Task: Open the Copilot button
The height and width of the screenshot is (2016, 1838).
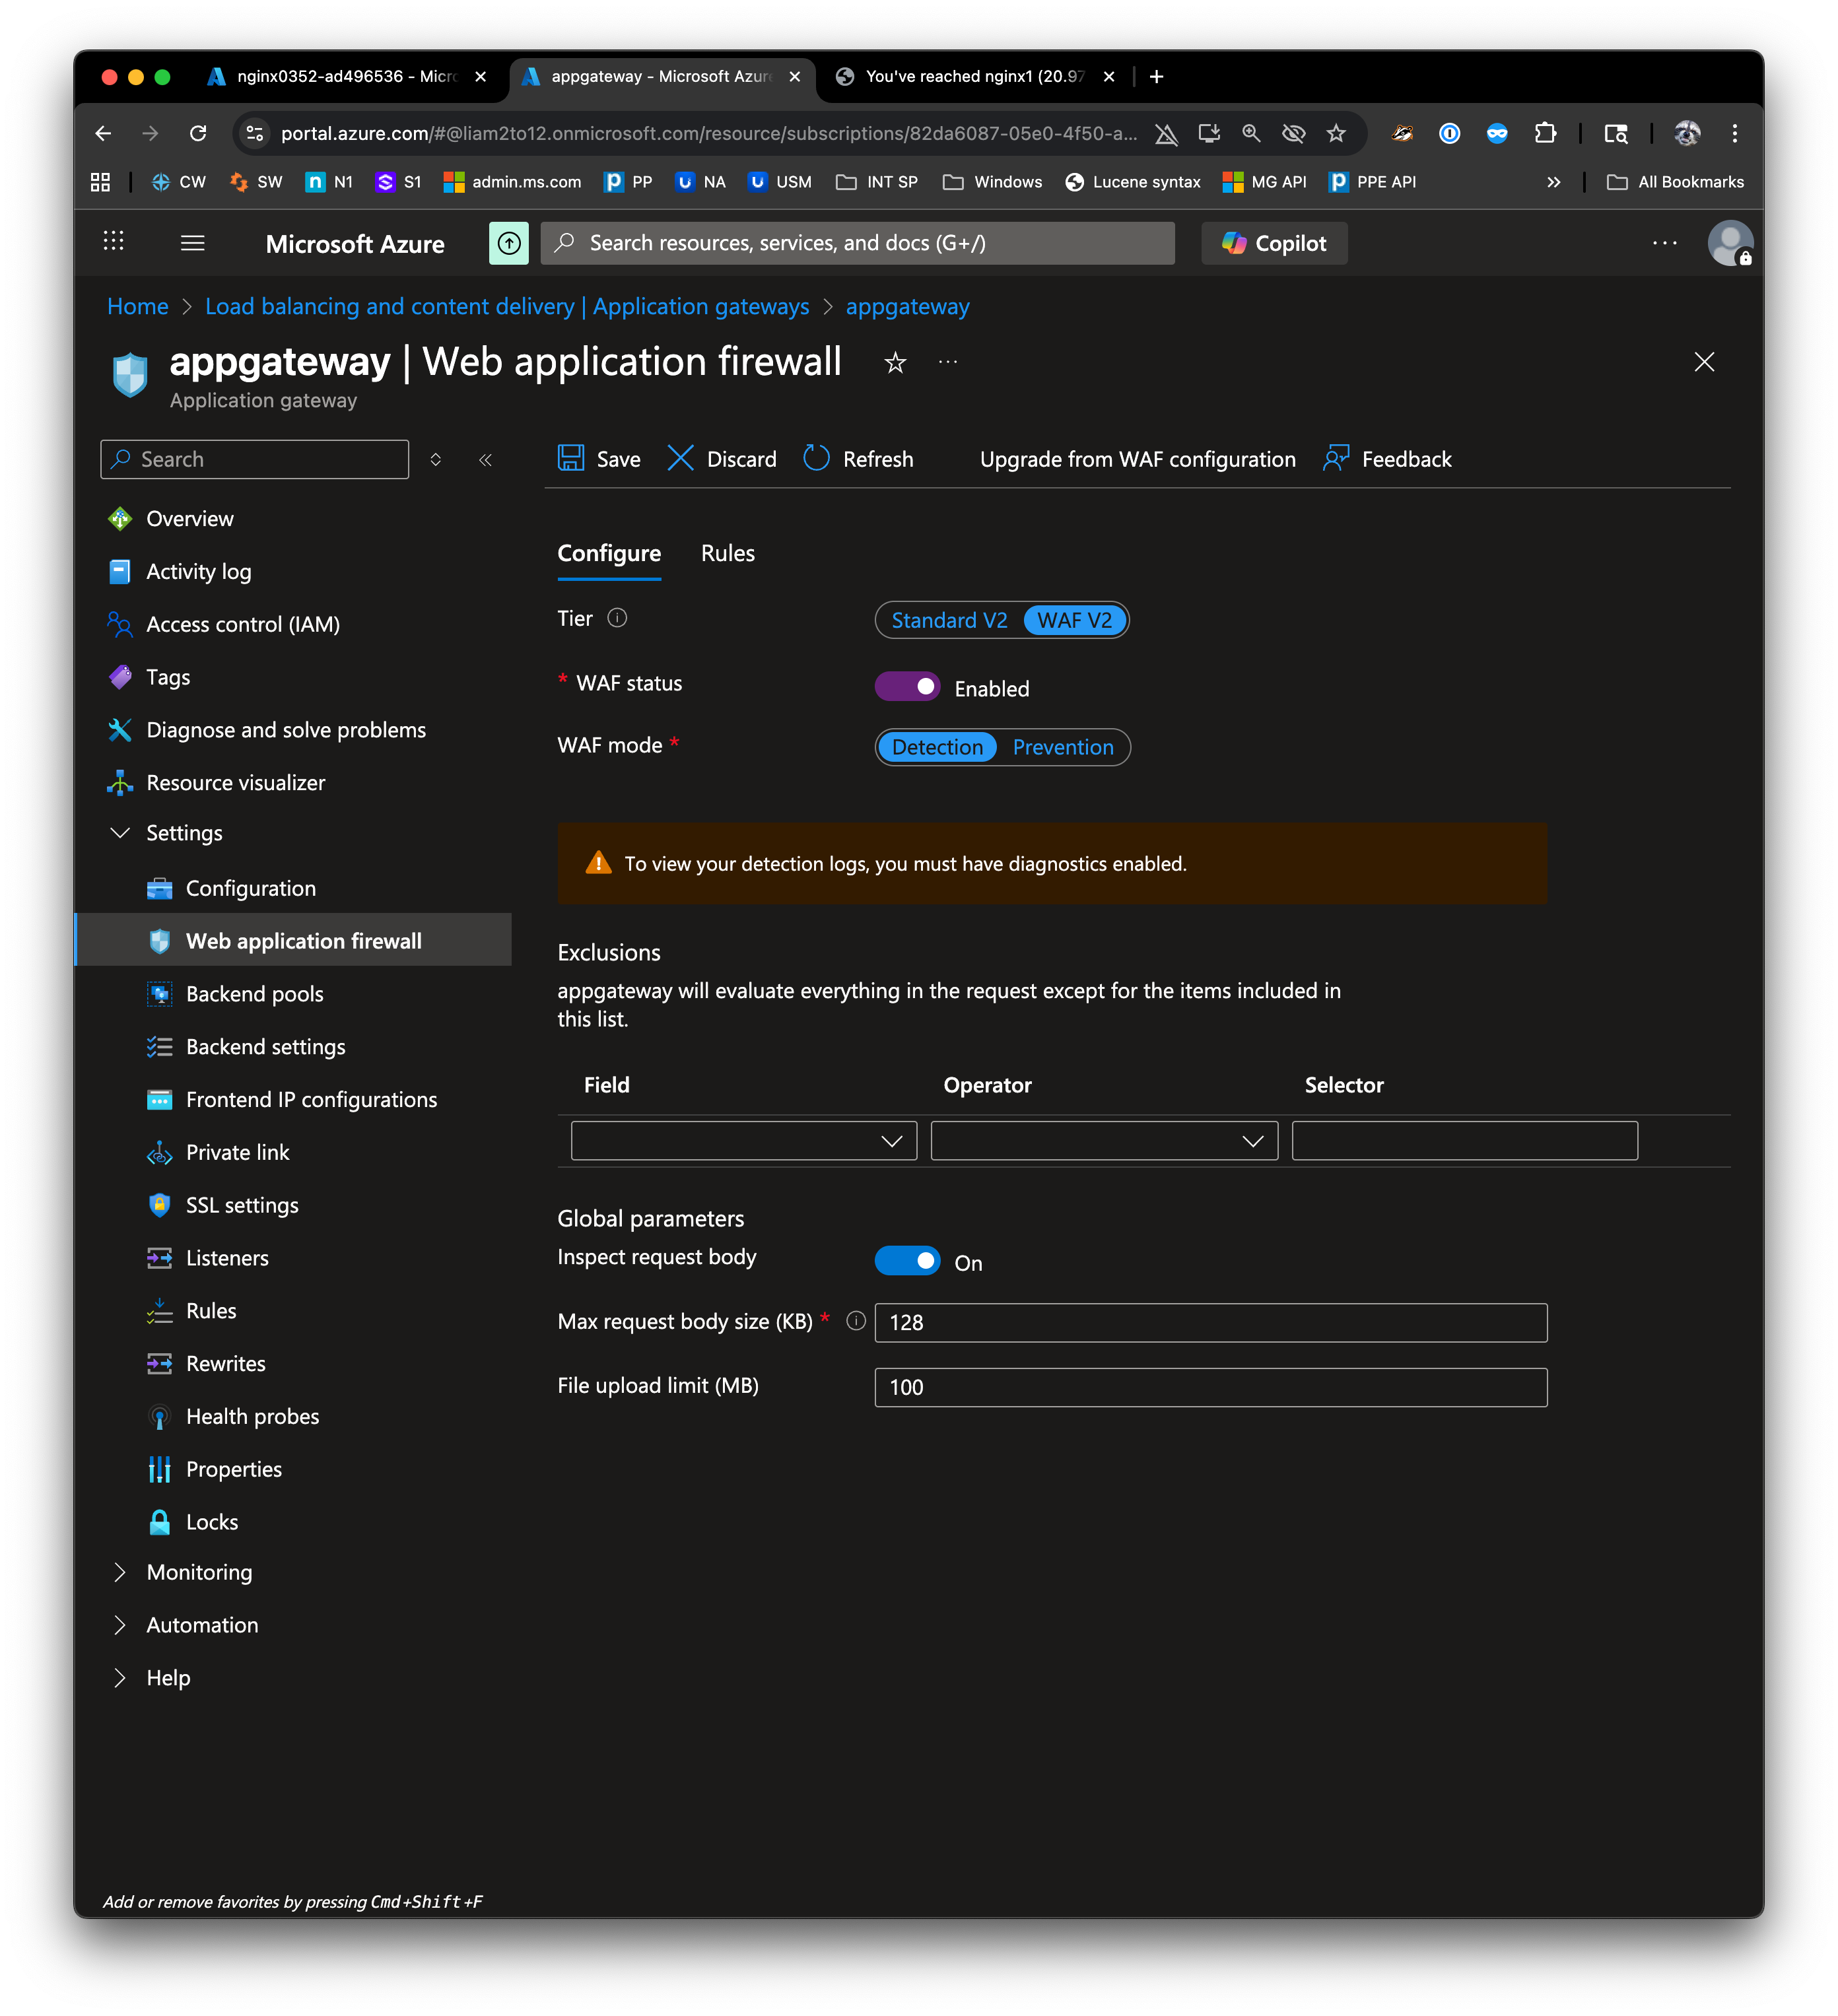Action: 1274,243
